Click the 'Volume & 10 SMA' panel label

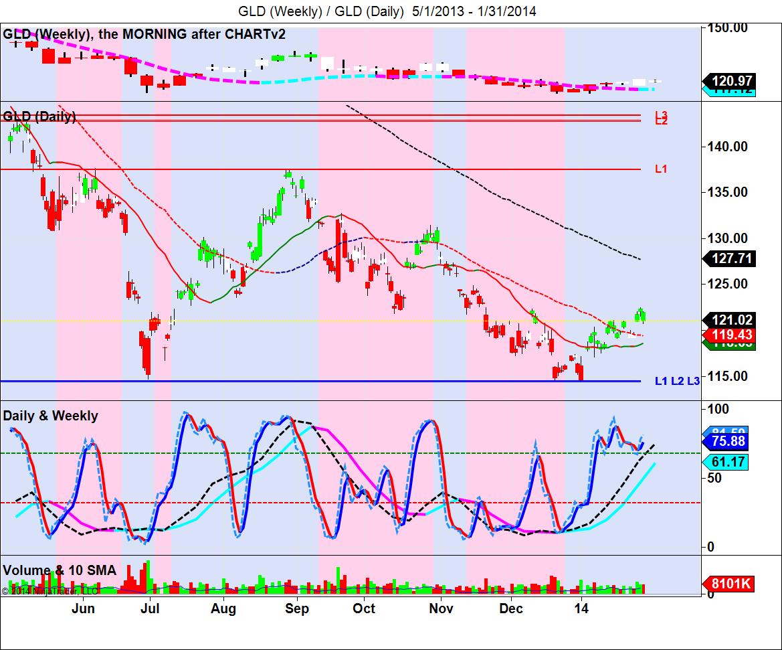[x=60, y=570]
